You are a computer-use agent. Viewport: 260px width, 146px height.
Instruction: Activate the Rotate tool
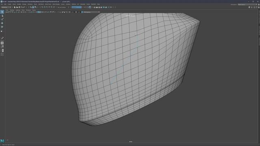tap(2, 27)
